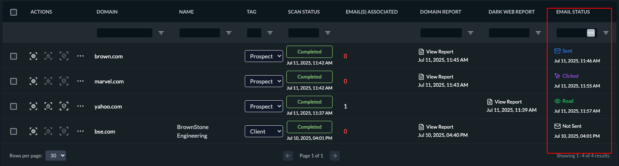Sort by Email Status column header
Viewport: 619px width, 166px height.
click(573, 12)
